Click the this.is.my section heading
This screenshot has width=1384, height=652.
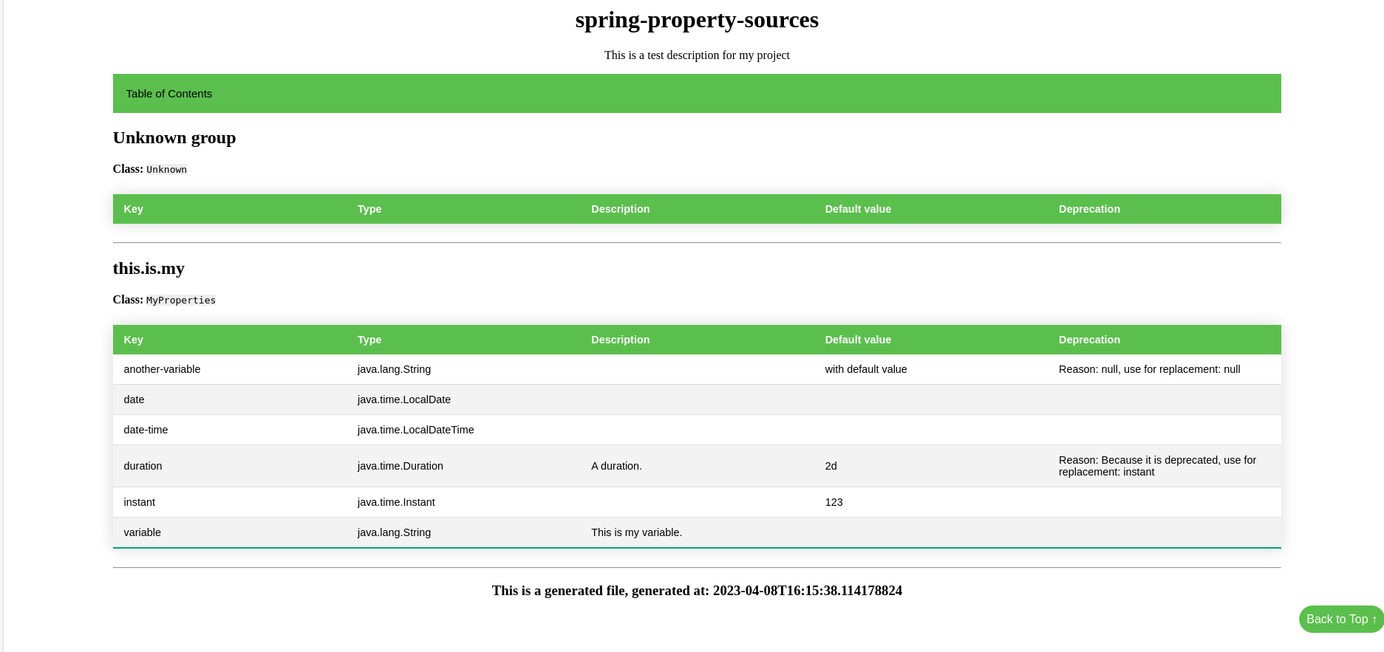(x=149, y=269)
